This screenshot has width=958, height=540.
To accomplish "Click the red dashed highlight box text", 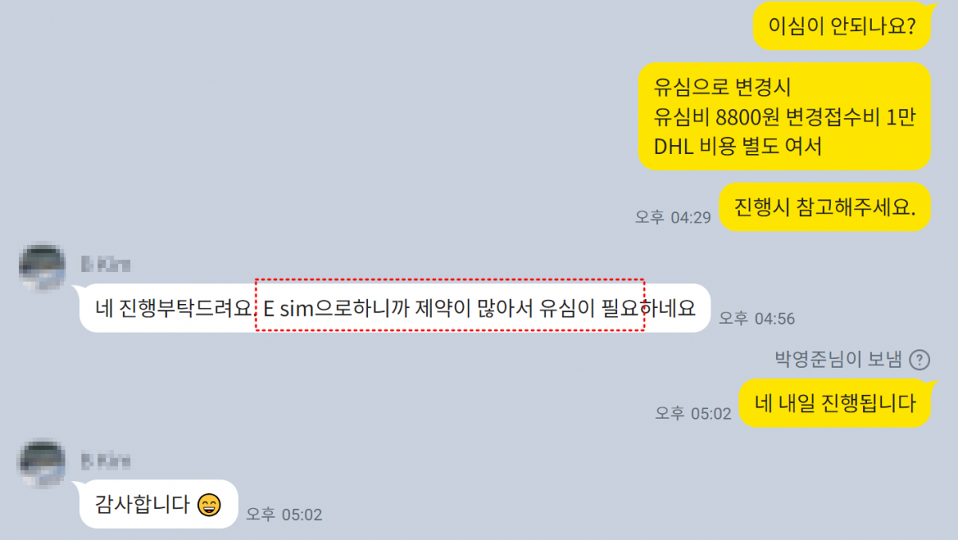I will click(449, 305).
